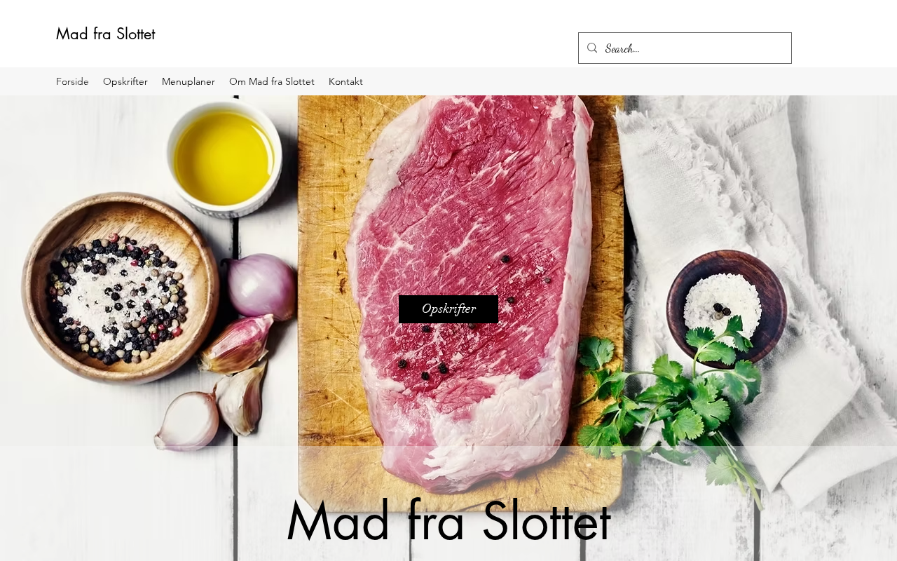Click the black Opskrifter button on hero

click(448, 309)
